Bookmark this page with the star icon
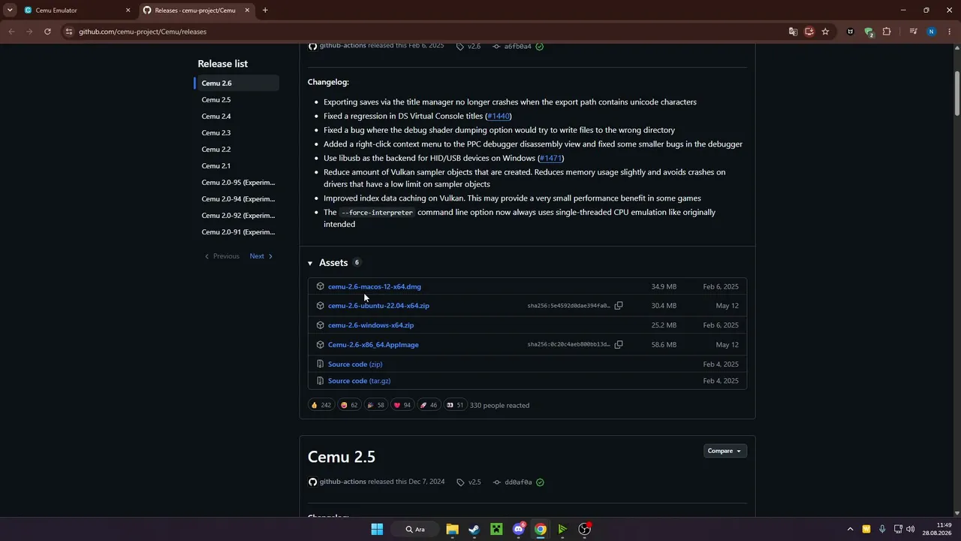The image size is (961, 541). (825, 32)
